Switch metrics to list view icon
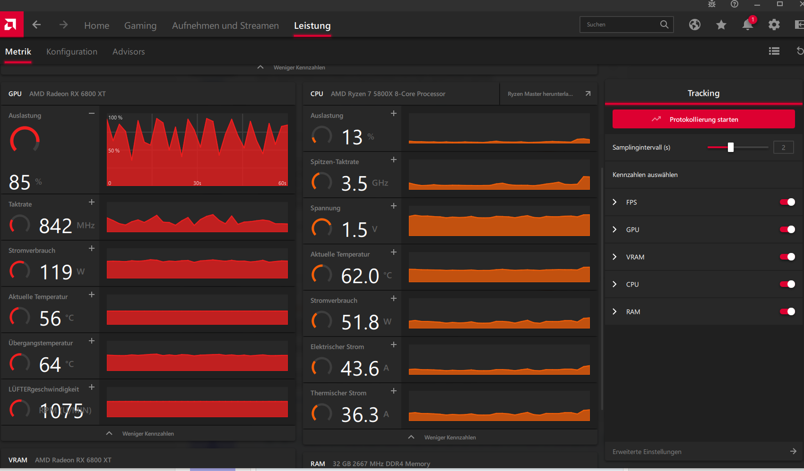Screen dimensions: 804x471 coord(774,51)
